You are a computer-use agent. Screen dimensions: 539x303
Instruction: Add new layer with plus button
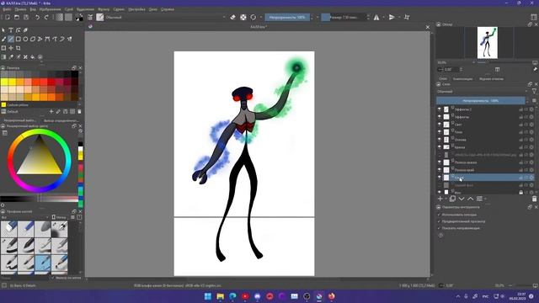tap(440, 199)
